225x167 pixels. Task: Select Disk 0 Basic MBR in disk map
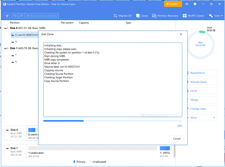(15, 133)
